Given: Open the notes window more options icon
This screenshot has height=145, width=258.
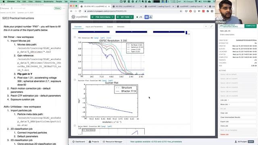Looking at the screenshot, I should click(64, 8).
